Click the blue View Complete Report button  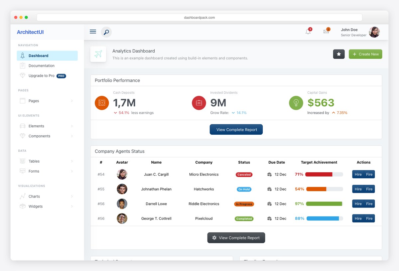(x=236, y=130)
